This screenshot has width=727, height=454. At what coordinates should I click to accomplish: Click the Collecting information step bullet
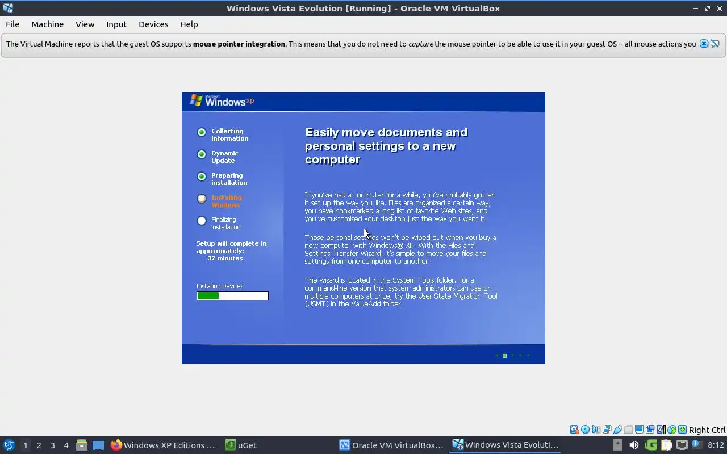(x=202, y=132)
